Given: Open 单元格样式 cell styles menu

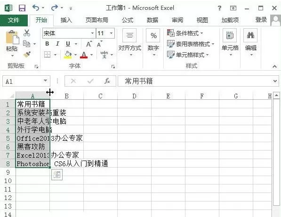Looking at the screenshot, I should click(188, 55).
